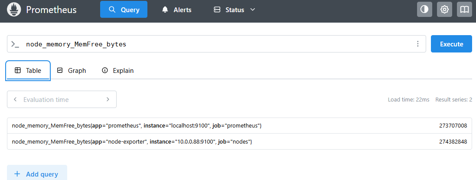The image size is (476, 180).
Task: Step to the next evaluation time
Action: (108, 99)
